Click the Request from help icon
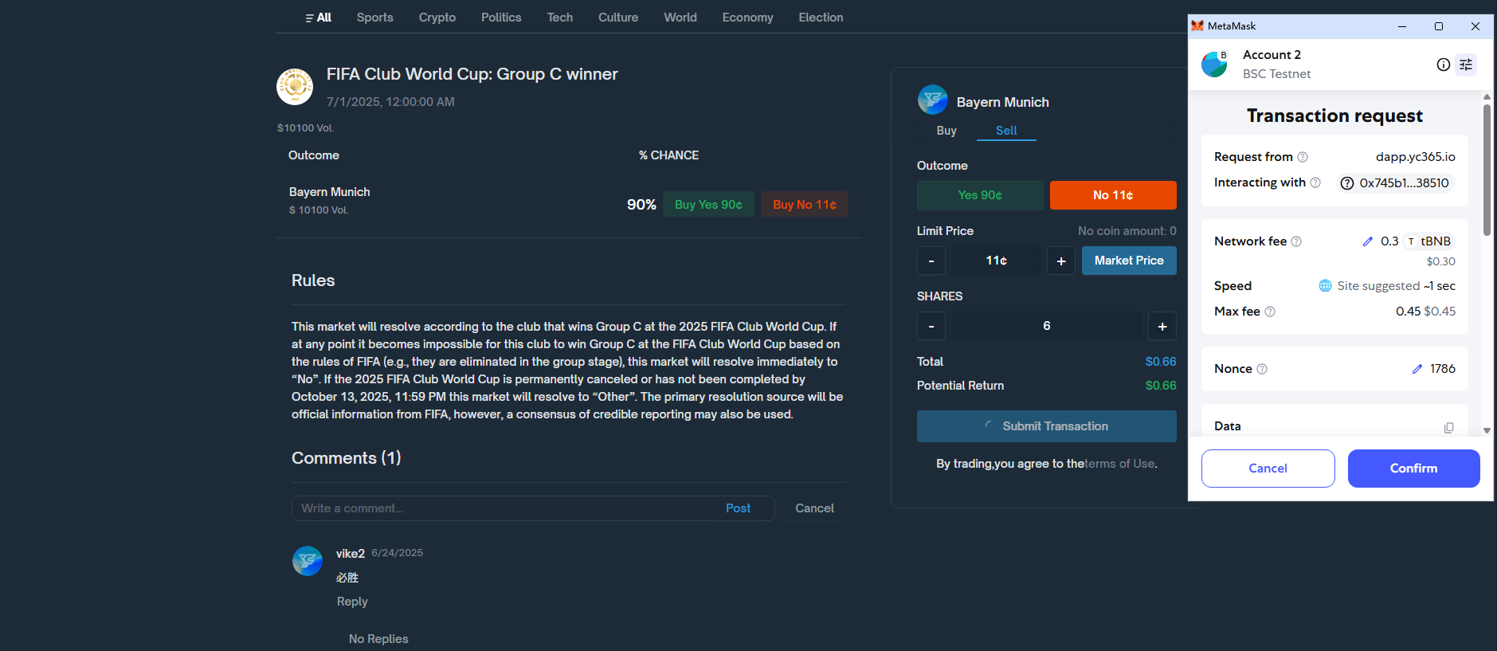 pos(1303,157)
